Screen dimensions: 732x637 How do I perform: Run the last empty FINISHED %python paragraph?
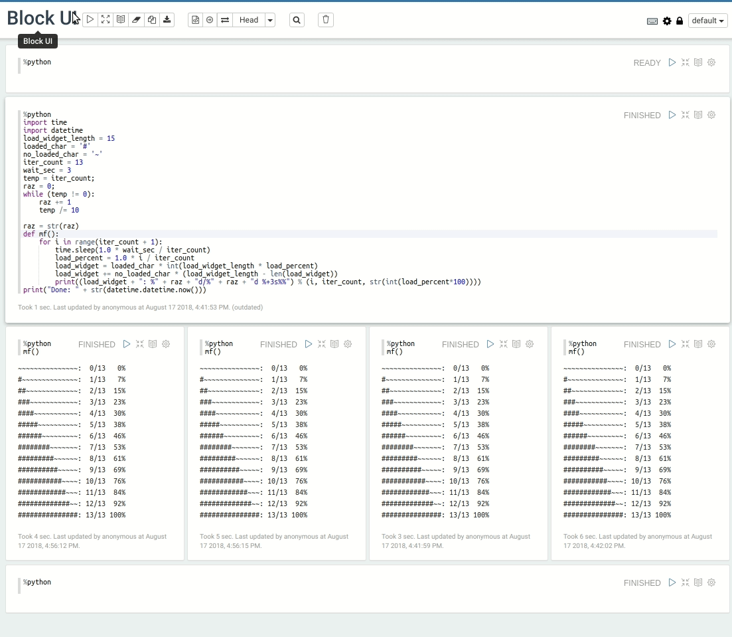[x=672, y=583]
